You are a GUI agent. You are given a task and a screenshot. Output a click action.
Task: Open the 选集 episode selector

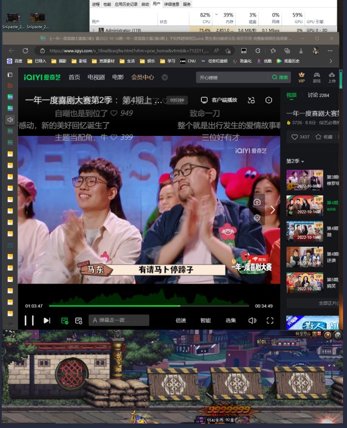coord(231,320)
